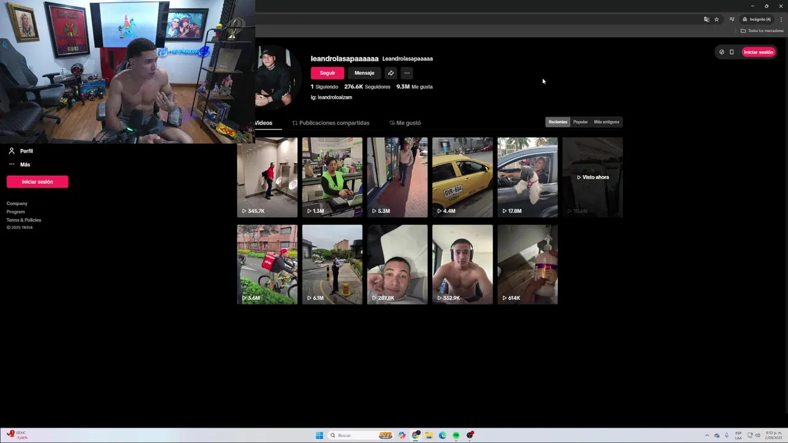788x443 pixels.
Task: Open the OBS Studio taskbar icon
Action: tap(470, 435)
